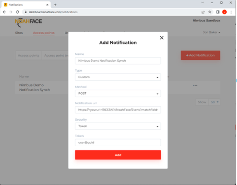Click the red Add button

click(x=118, y=155)
